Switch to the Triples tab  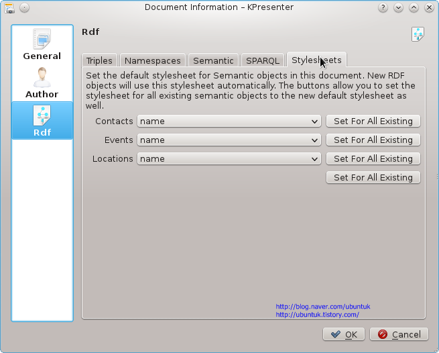pyautogui.click(x=99, y=60)
